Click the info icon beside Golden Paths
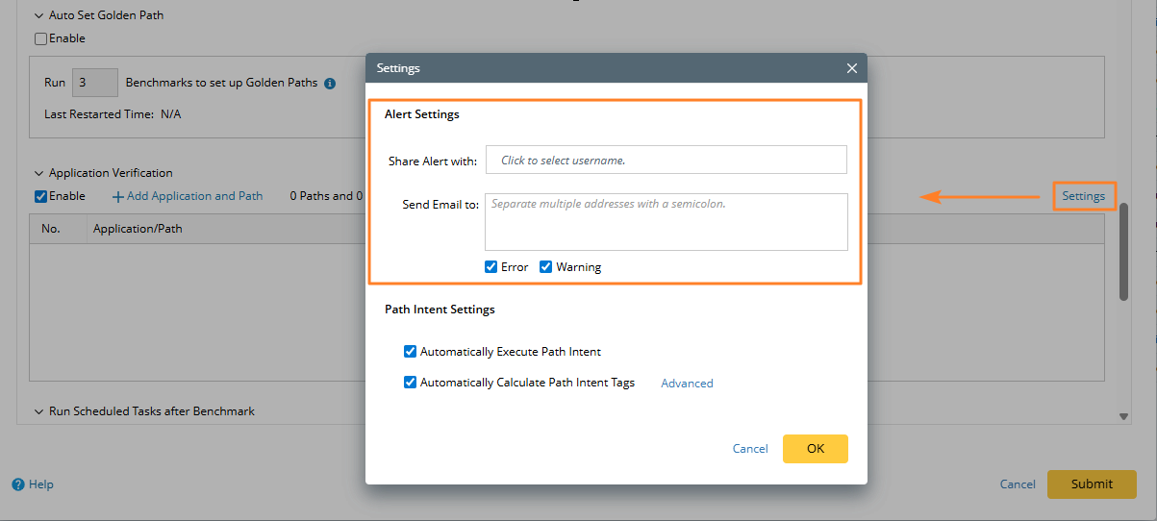 (x=330, y=84)
